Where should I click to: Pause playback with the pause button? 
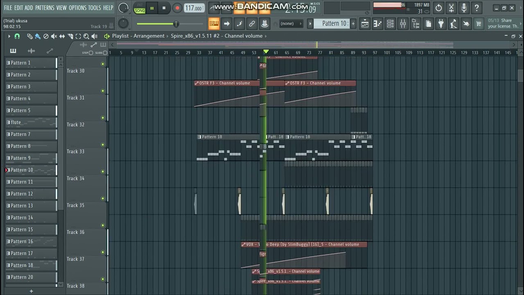click(152, 8)
